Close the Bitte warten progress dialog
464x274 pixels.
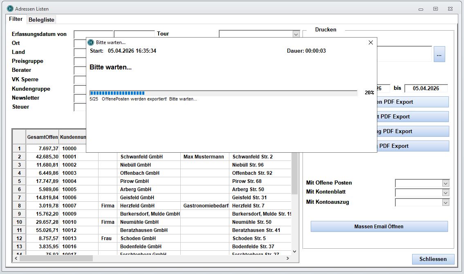pyautogui.click(x=370, y=42)
